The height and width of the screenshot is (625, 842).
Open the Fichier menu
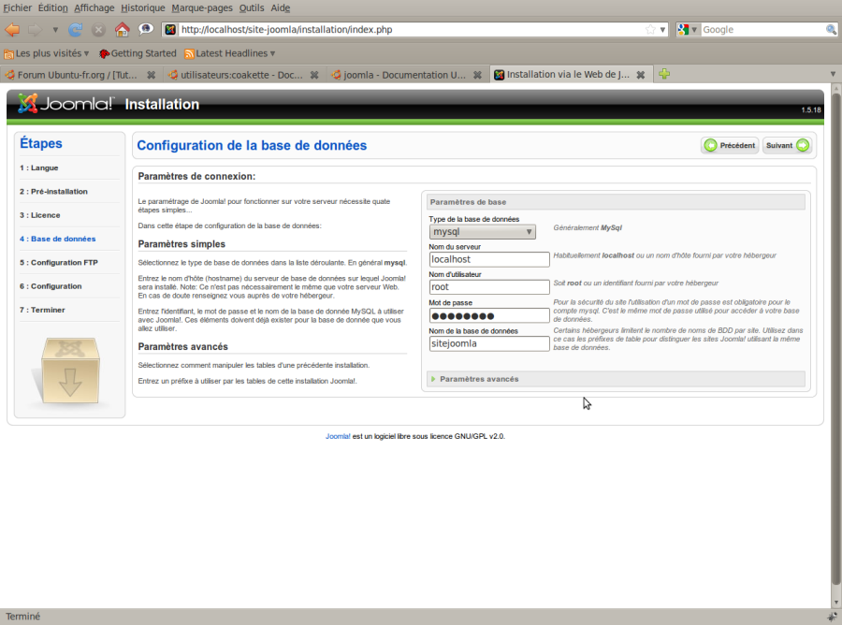click(x=17, y=8)
